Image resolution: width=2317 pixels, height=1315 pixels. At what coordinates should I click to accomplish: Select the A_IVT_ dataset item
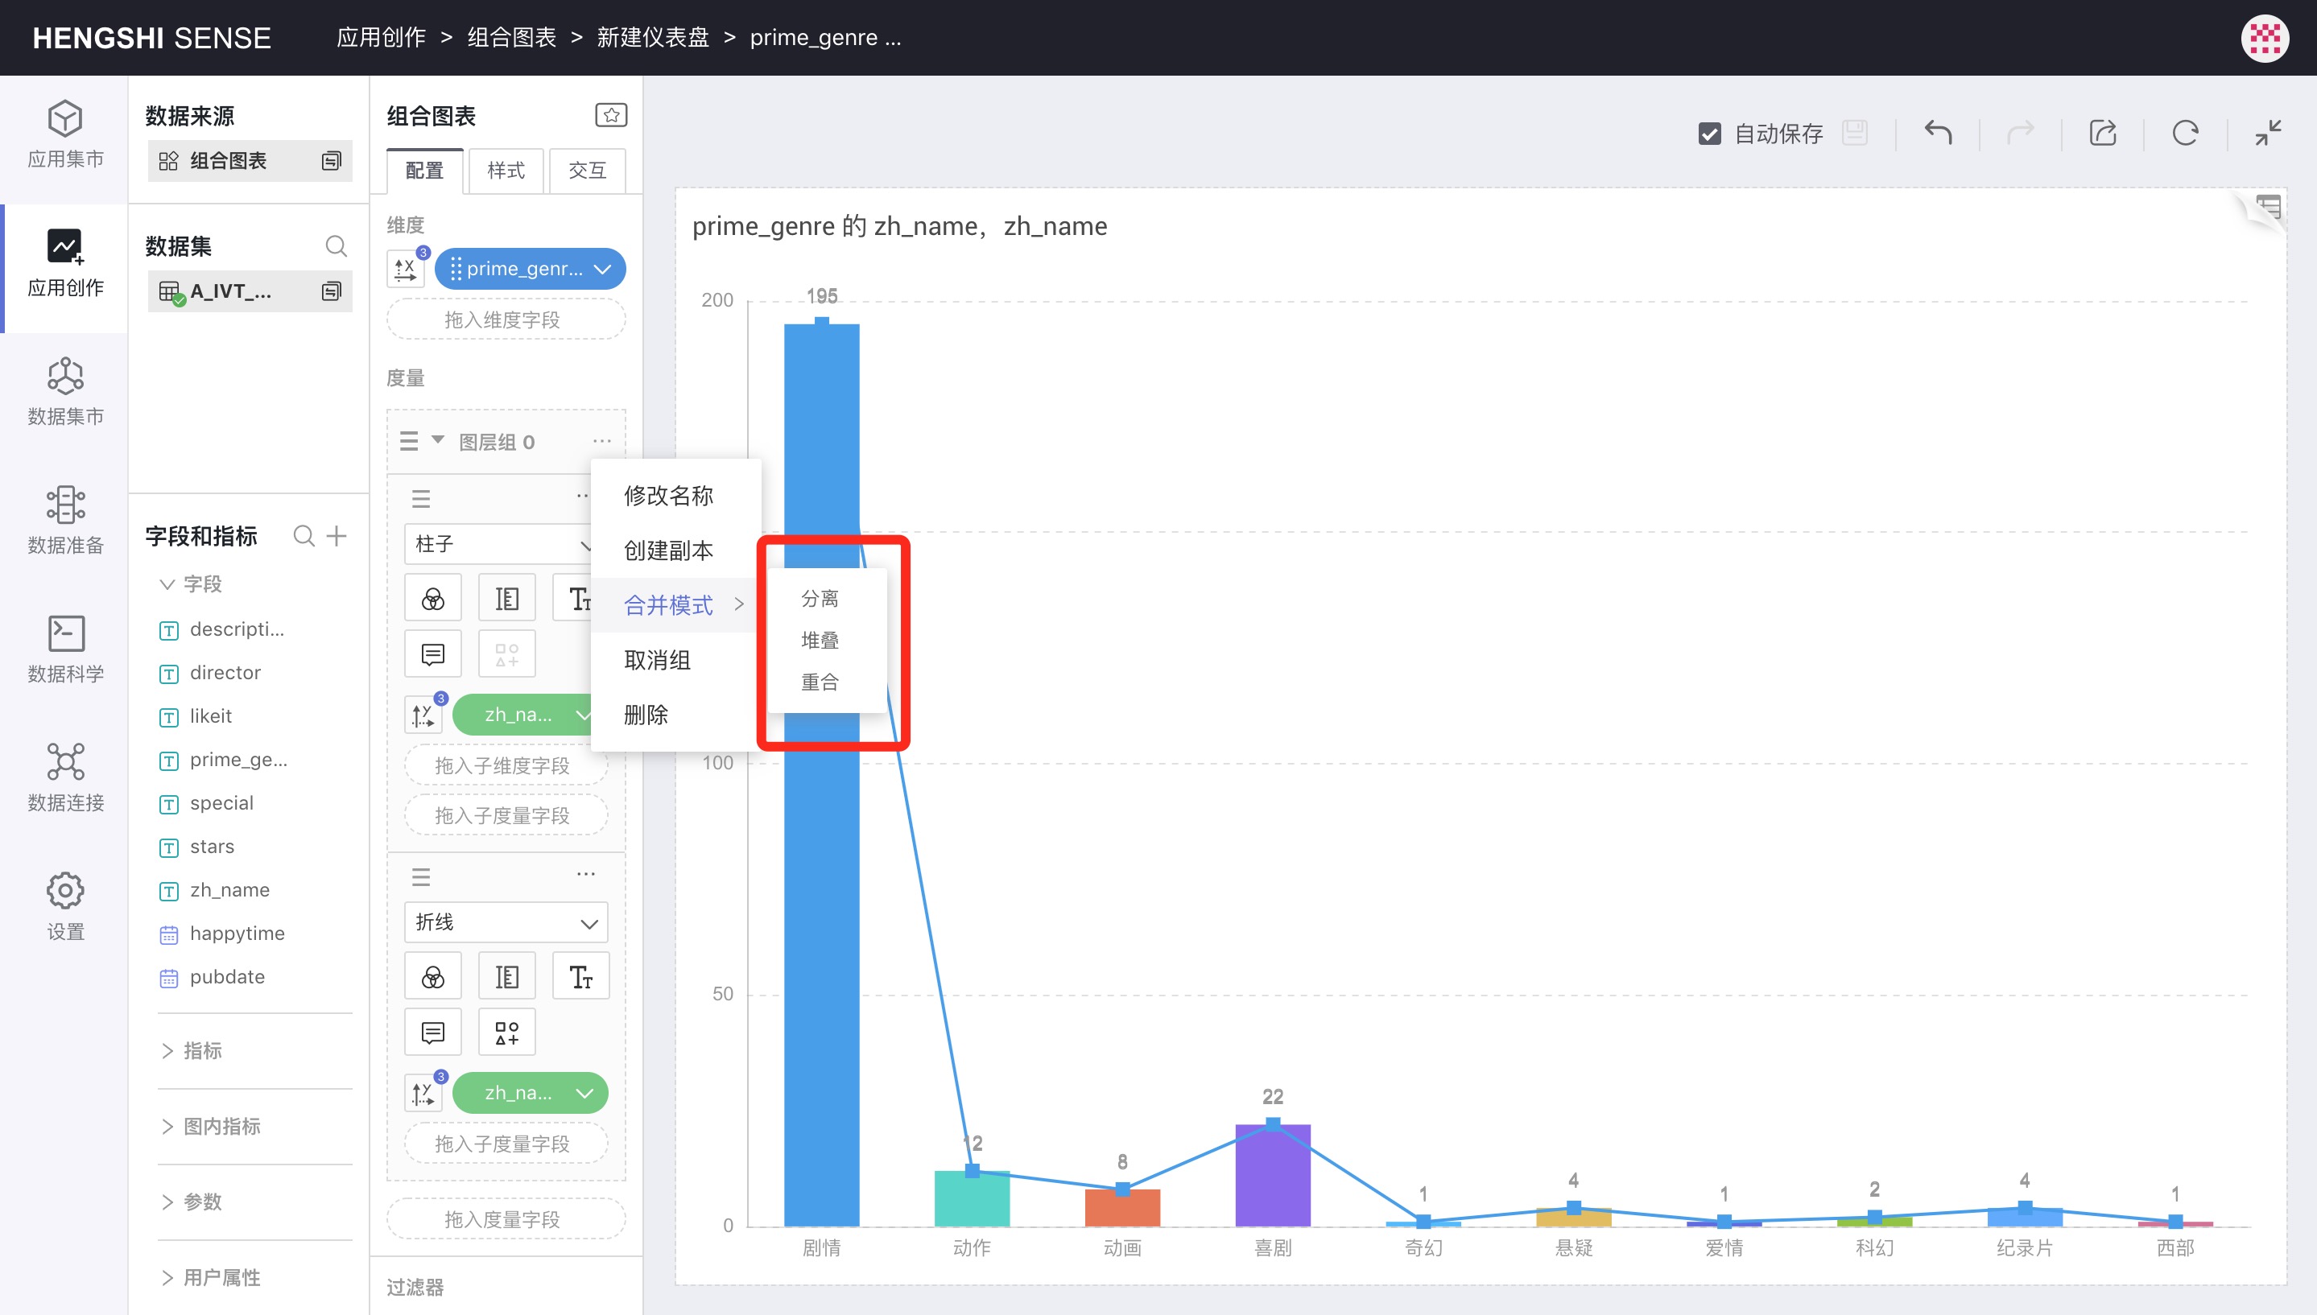coord(250,291)
